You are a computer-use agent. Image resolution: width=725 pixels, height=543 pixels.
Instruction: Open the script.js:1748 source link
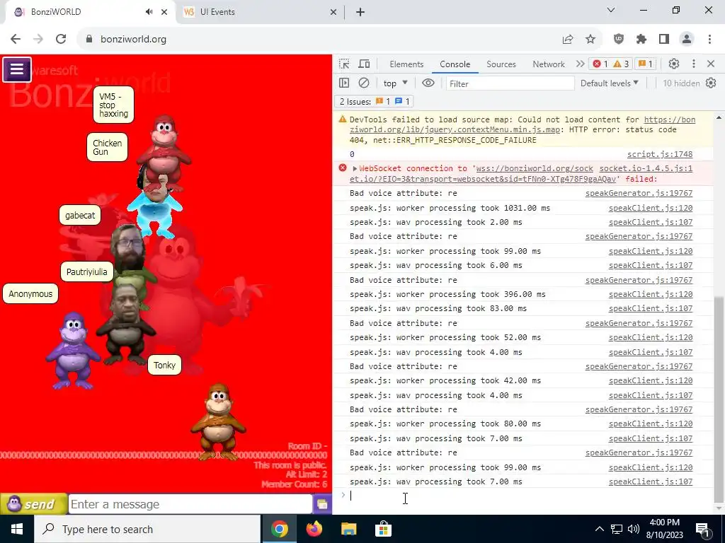pyautogui.click(x=660, y=154)
